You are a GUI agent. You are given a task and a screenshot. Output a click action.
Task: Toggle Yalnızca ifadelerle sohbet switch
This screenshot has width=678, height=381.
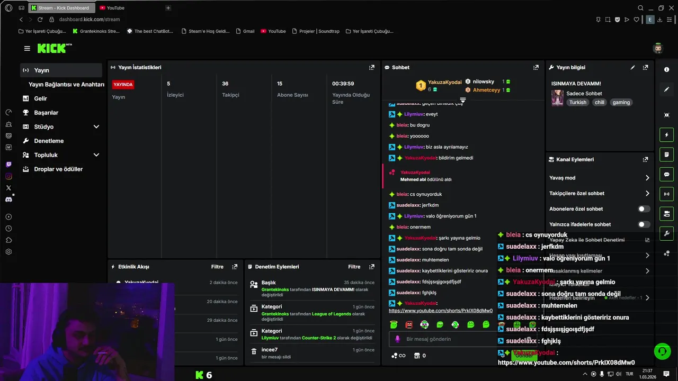(644, 224)
